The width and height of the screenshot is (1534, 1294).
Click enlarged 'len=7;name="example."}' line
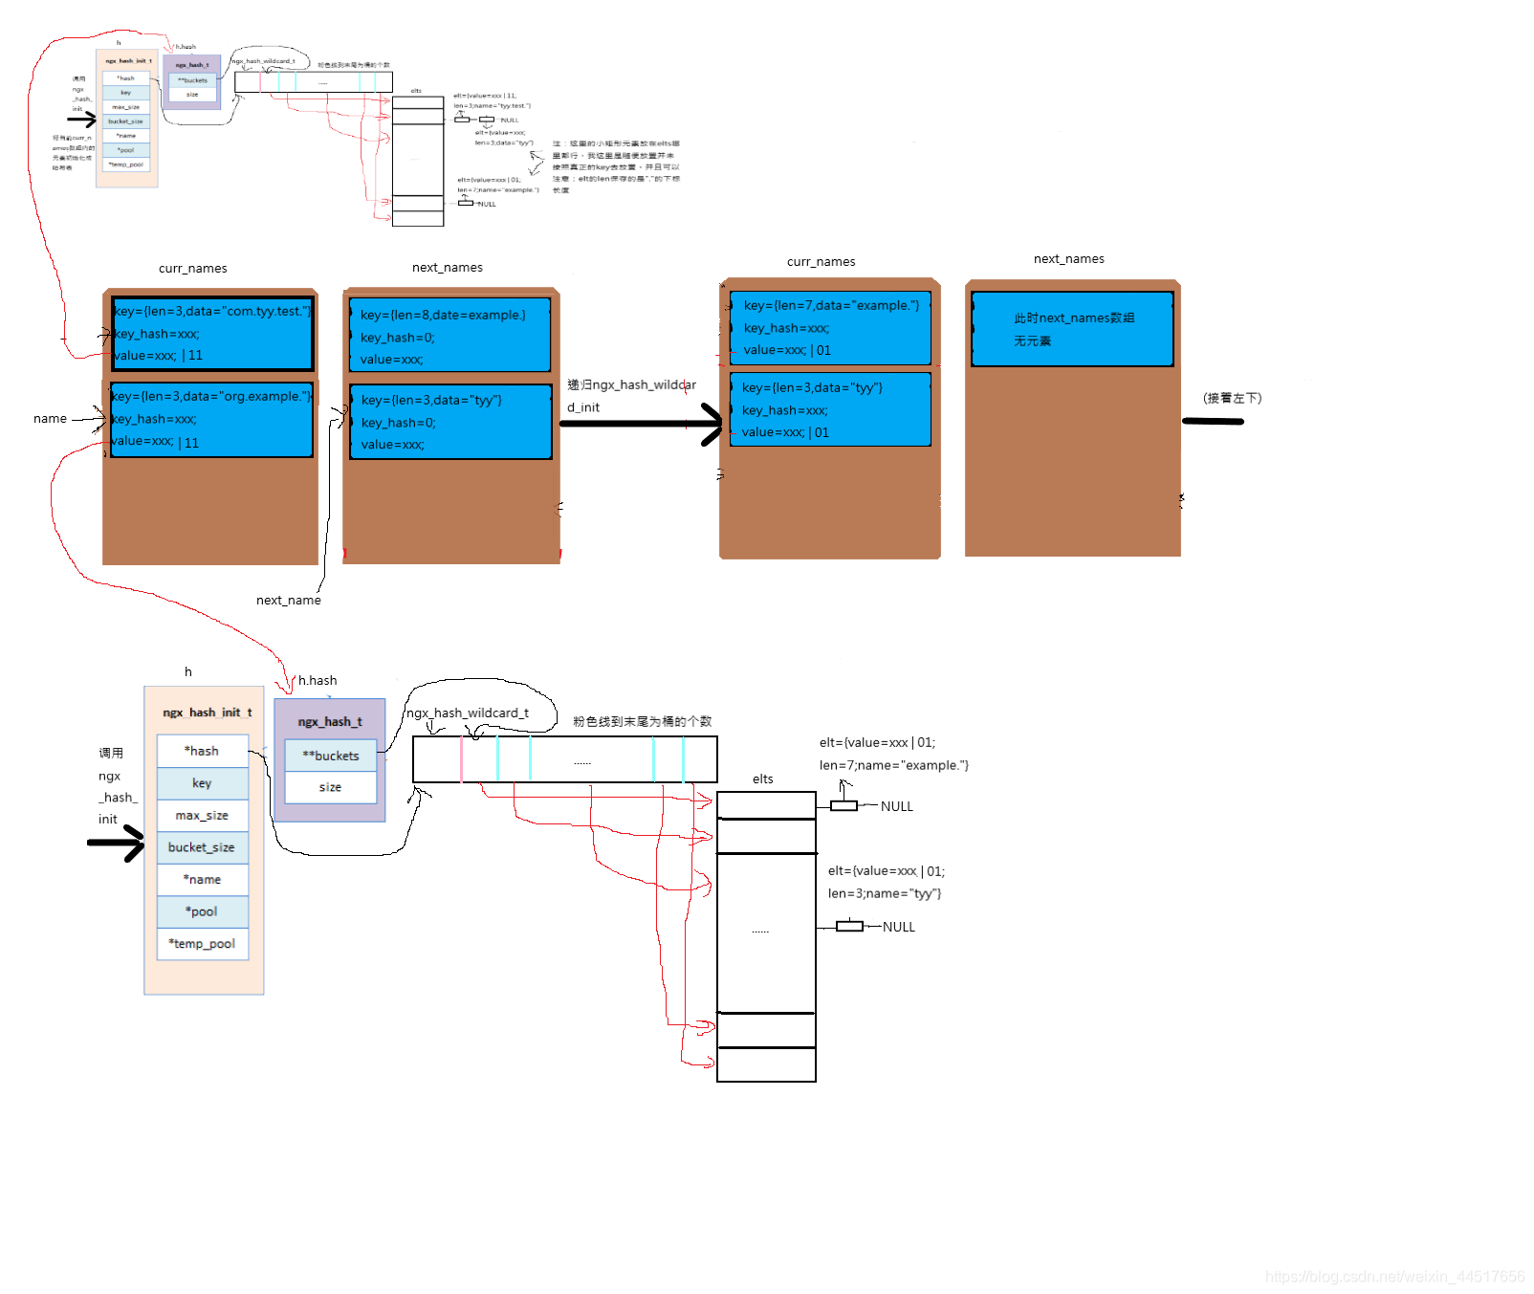893,765
